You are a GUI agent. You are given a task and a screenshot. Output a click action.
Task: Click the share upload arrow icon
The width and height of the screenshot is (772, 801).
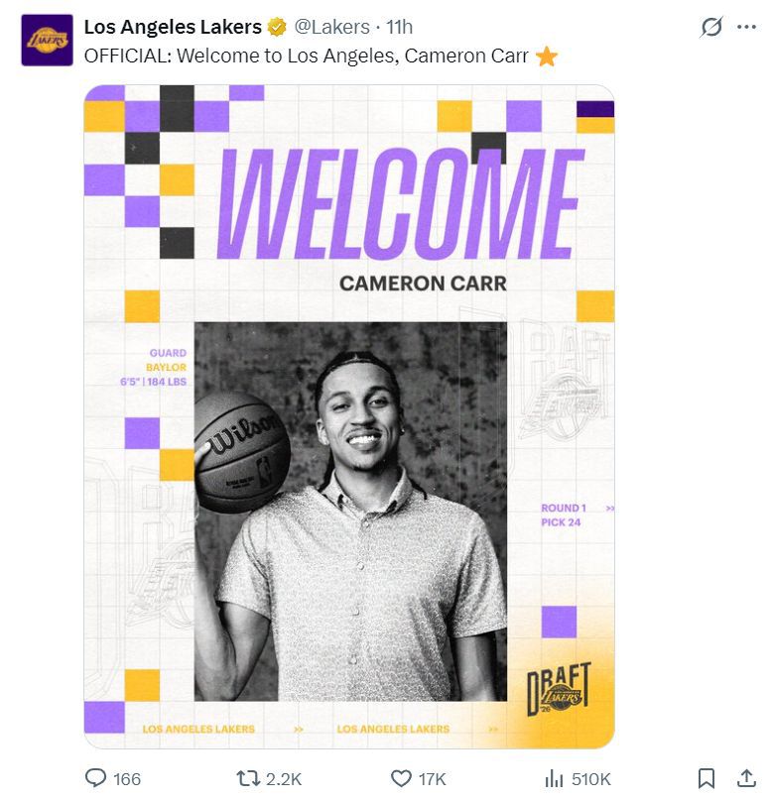point(746,778)
